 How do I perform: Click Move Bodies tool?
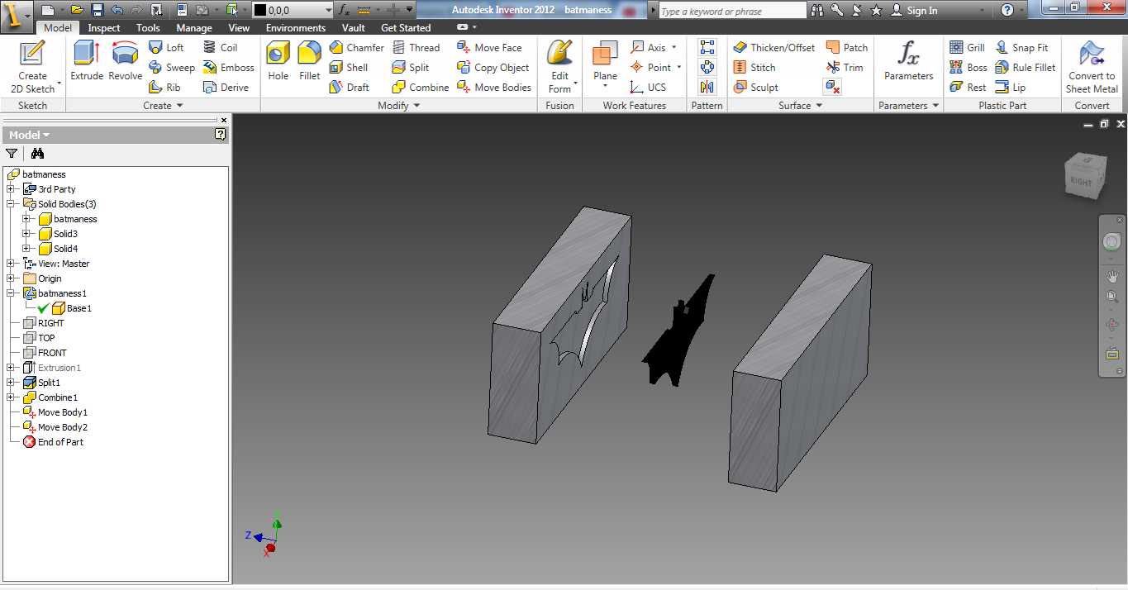pyautogui.click(x=493, y=88)
